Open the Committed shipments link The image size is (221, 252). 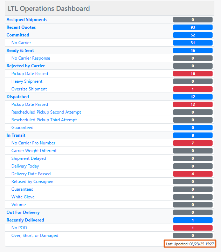point(18,35)
